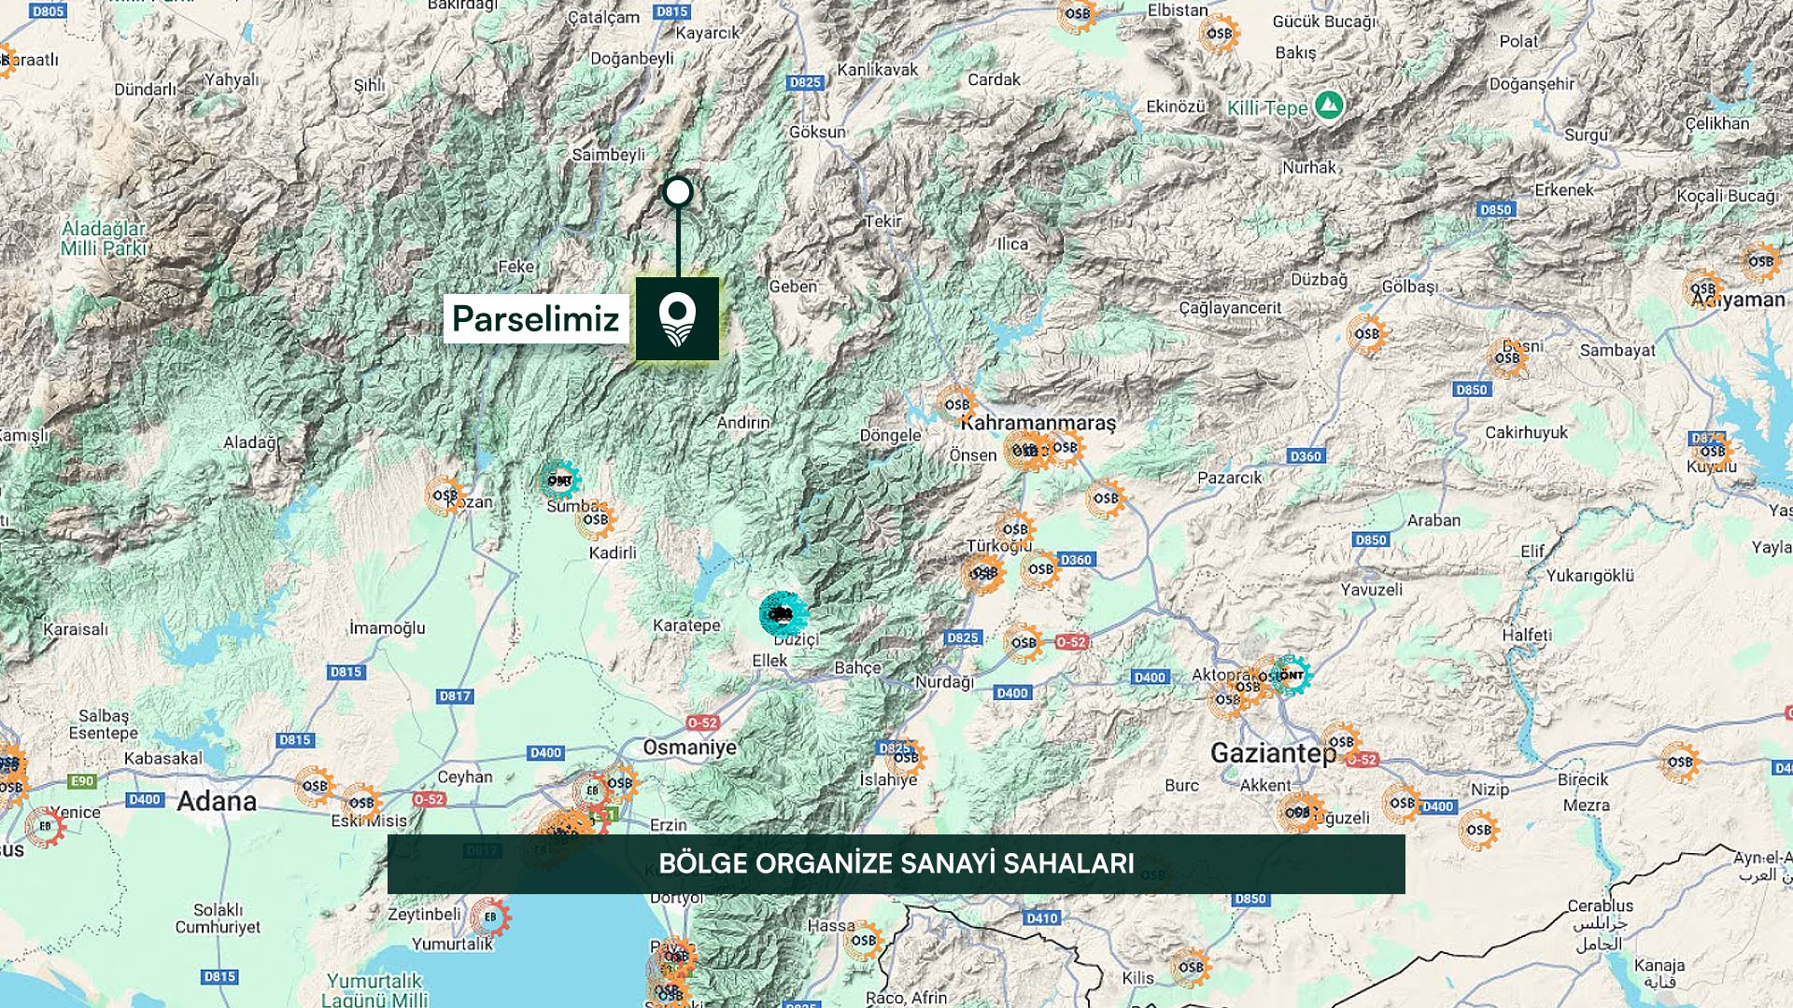Click the Adana city label
This screenshot has width=1793, height=1008.
[217, 801]
